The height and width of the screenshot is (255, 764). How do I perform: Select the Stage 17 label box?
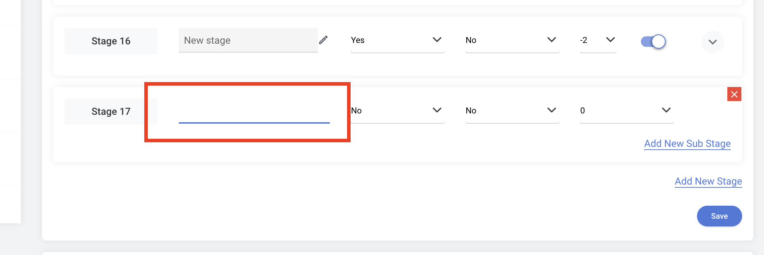click(111, 111)
